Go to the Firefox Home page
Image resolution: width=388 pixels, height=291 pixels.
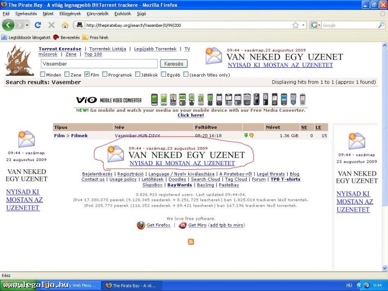[65, 25]
